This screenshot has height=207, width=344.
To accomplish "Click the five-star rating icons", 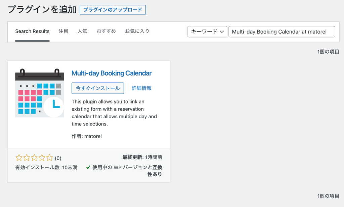I will tap(34, 158).
